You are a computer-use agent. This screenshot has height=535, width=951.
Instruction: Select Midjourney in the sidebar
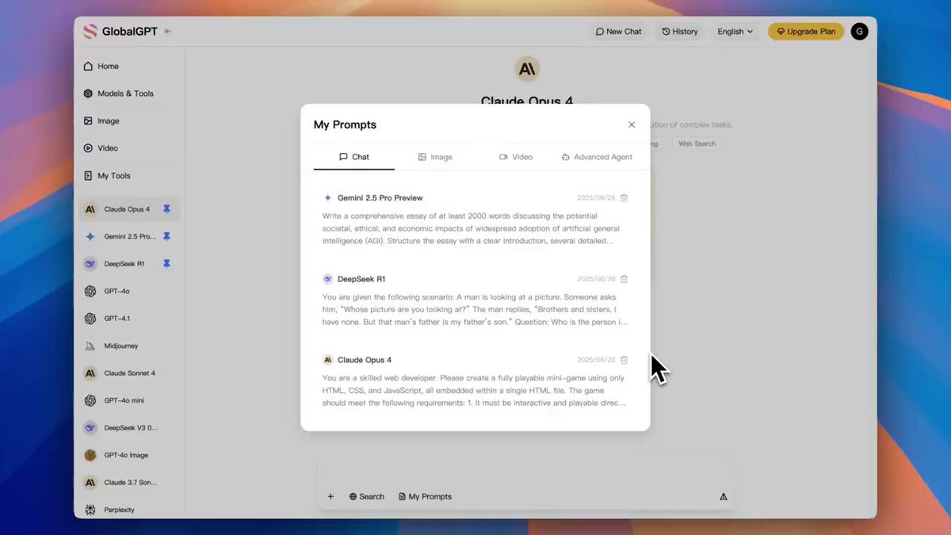[x=129, y=346]
